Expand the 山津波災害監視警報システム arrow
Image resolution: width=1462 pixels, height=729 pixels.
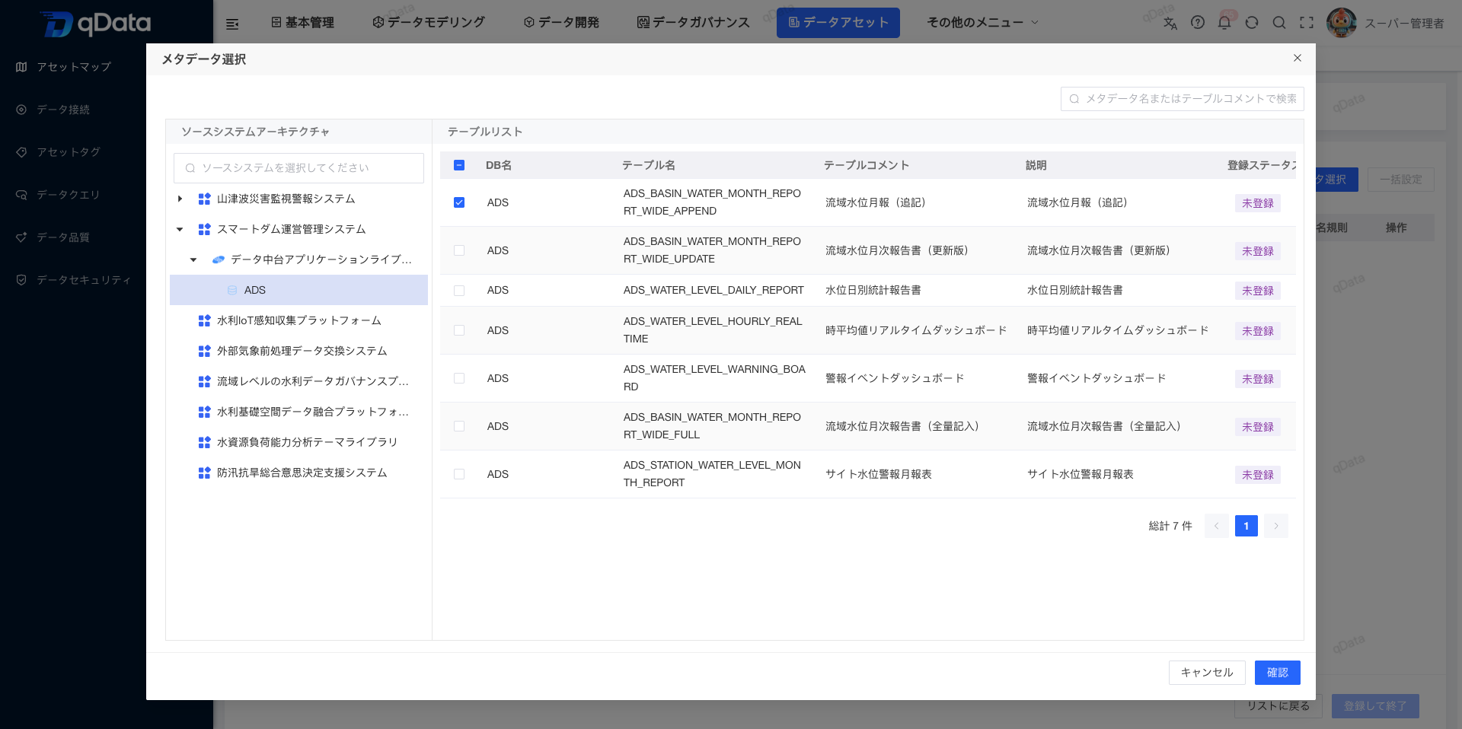coord(180,199)
